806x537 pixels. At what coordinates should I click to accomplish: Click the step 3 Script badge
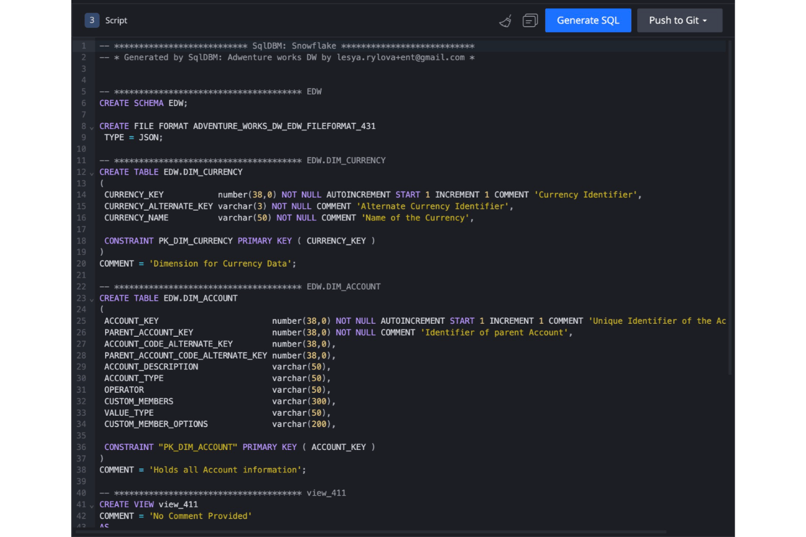[x=91, y=20]
